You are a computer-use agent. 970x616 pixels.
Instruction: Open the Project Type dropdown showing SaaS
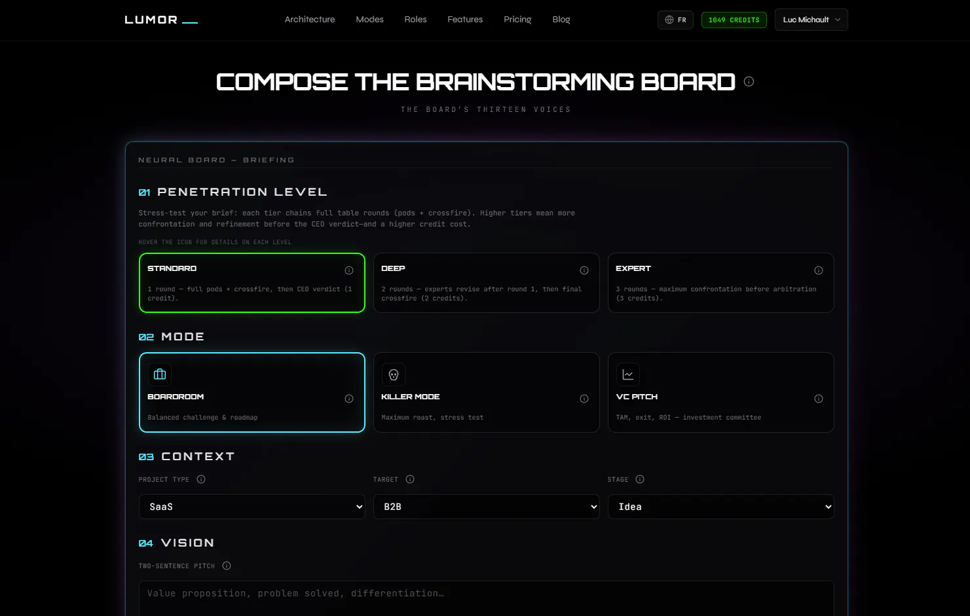point(252,507)
